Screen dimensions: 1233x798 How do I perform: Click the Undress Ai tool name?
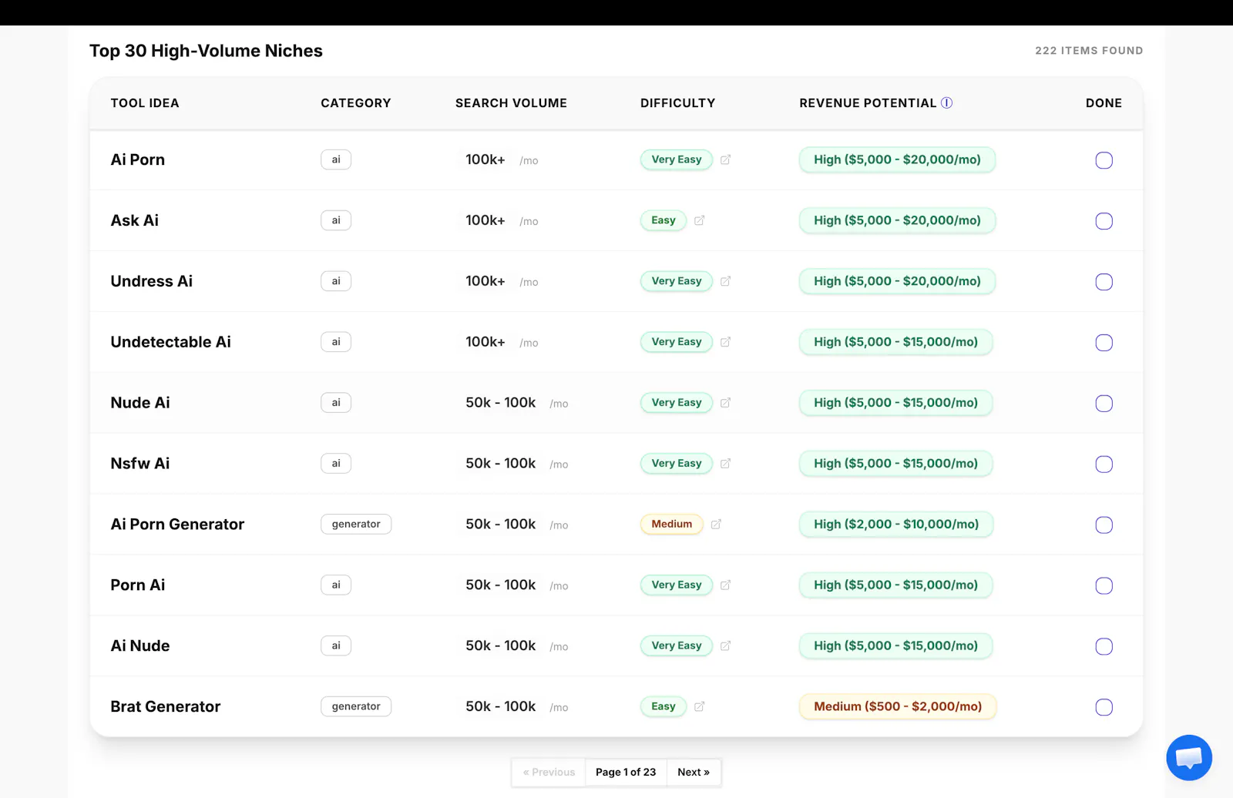pyautogui.click(x=151, y=281)
